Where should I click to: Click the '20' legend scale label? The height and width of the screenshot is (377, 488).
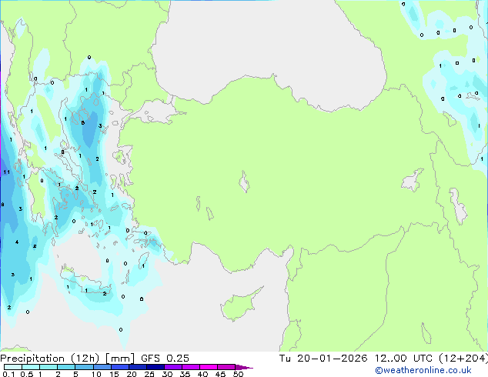click(132, 374)
